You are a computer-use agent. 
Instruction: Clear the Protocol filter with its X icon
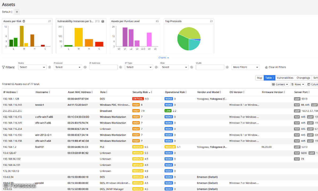85,67
